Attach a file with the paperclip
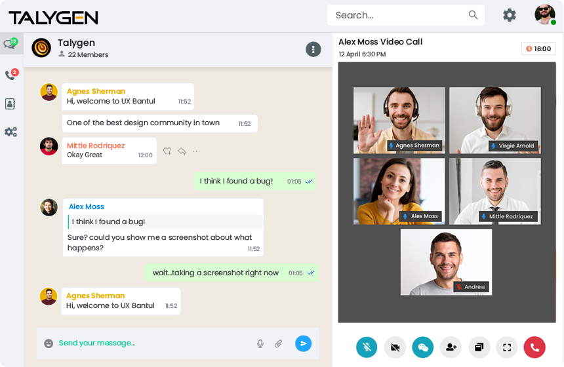The width and height of the screenshot is (564, 367). pyautogui.click(x=279, y=343)
